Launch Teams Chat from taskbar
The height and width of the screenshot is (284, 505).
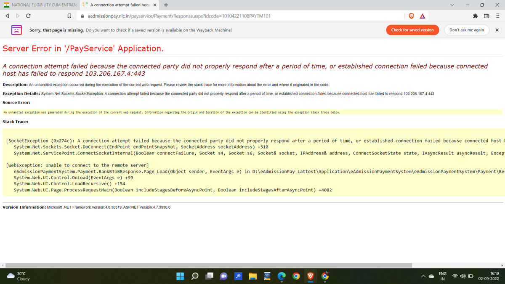[224, 276]
